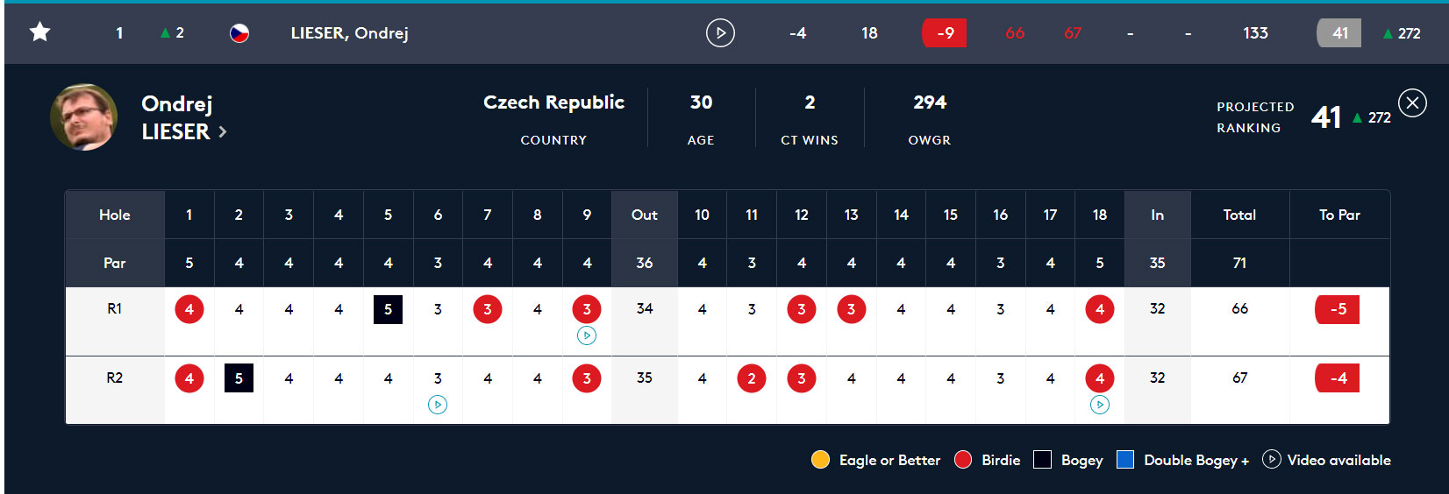This screenshot has width=1449, height=494.
Task: Close the player scorecard panel
Action: [x=1412, y=103]
